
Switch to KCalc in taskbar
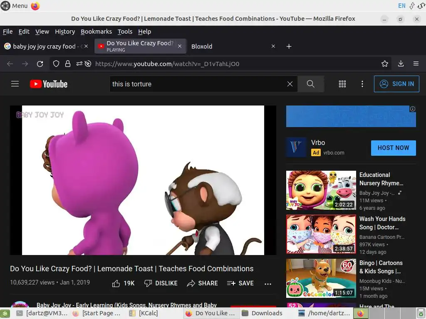[x=144, y=313]
